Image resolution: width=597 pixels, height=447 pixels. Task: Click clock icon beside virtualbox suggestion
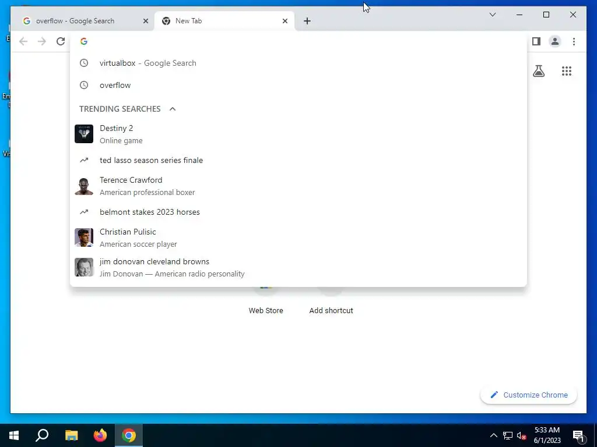click(x=84, y=63)
